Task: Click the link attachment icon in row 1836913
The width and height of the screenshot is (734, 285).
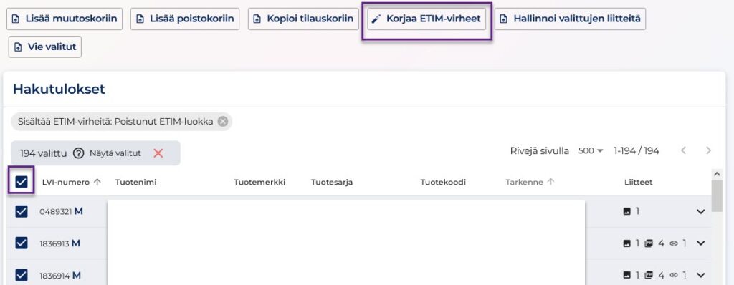Action: pos(674,243)
